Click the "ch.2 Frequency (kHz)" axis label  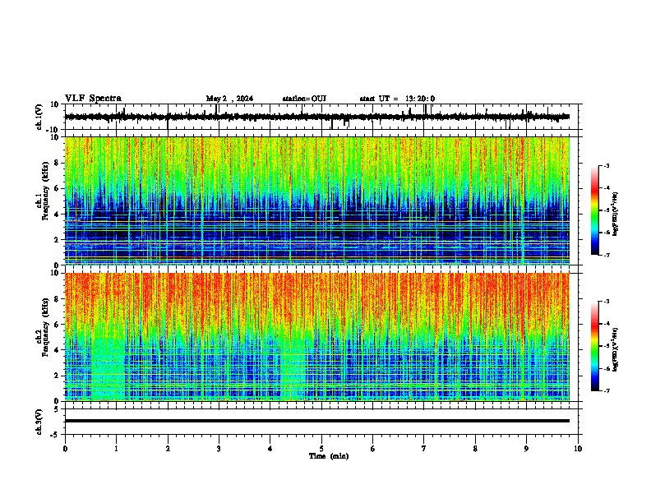pos(42,327)
